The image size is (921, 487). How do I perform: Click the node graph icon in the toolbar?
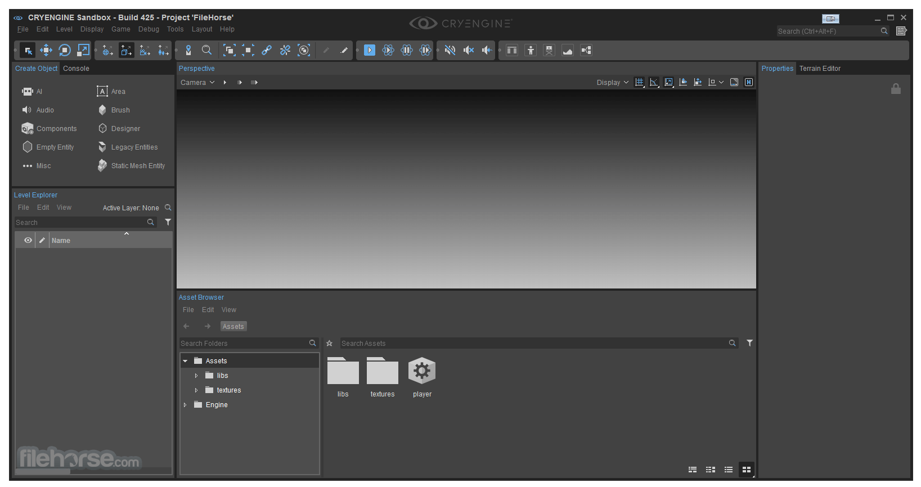tap(586, 51)
